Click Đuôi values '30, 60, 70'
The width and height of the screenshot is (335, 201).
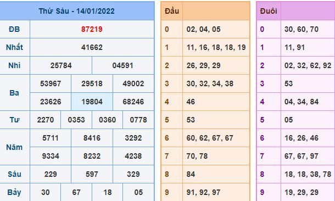302,29
